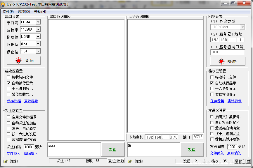Click network send text box with Hi
Screen dimensions: 253x168
coord(154,150)
